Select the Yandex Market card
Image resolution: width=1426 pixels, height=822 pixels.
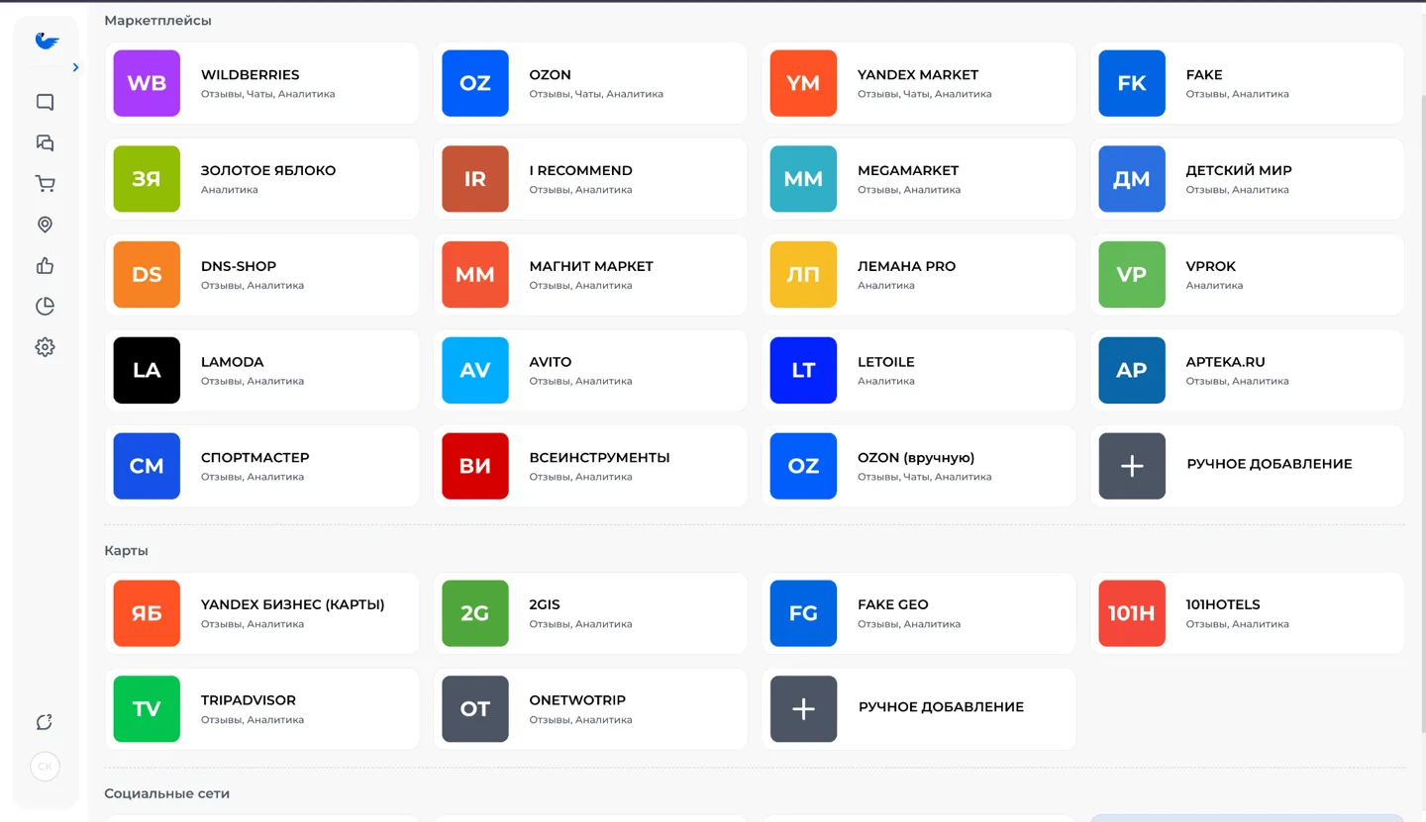[x=919, y=83]
